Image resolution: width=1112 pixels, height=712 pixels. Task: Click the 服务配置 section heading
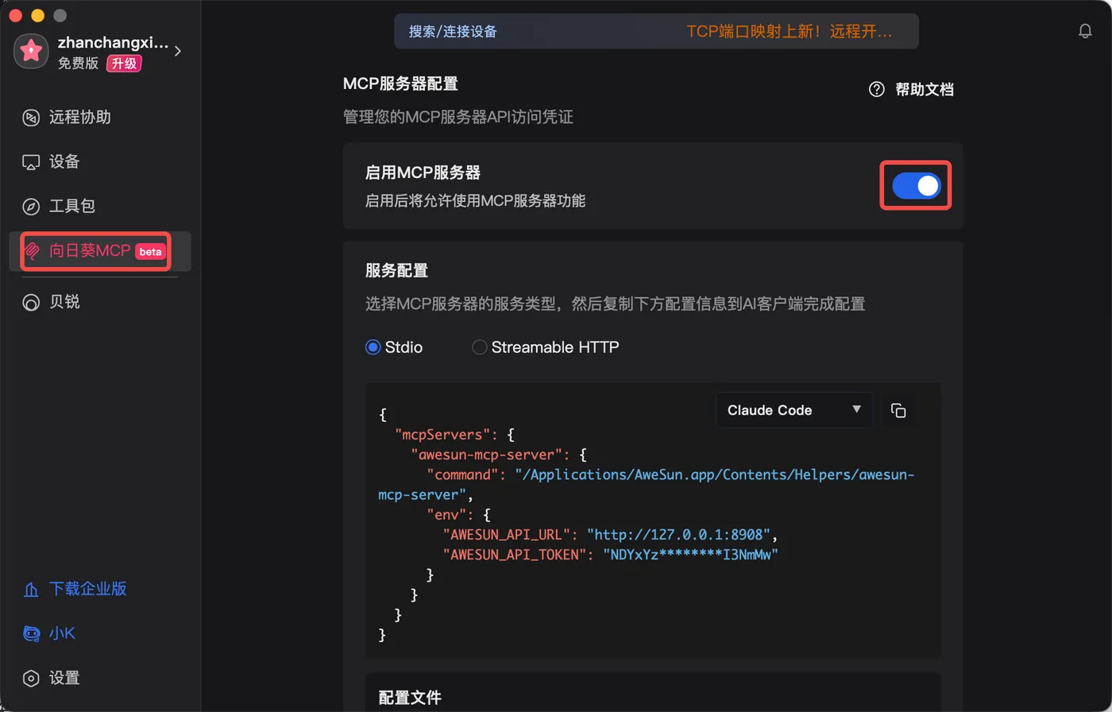click(396, 271)
